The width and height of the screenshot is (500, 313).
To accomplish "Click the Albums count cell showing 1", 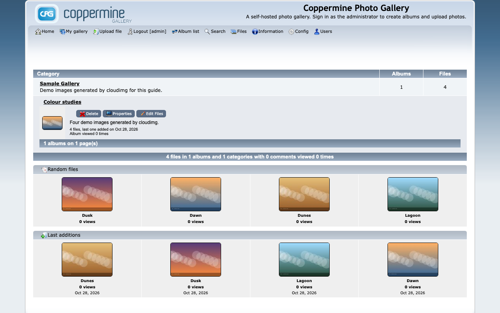I will tap(401, 87).
